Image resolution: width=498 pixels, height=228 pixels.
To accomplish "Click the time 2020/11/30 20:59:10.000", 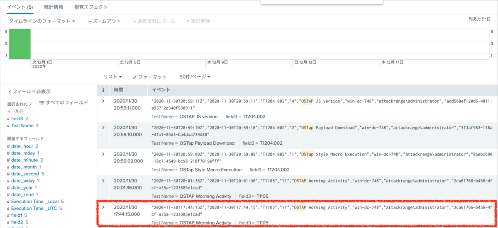I will pos(128,131).
